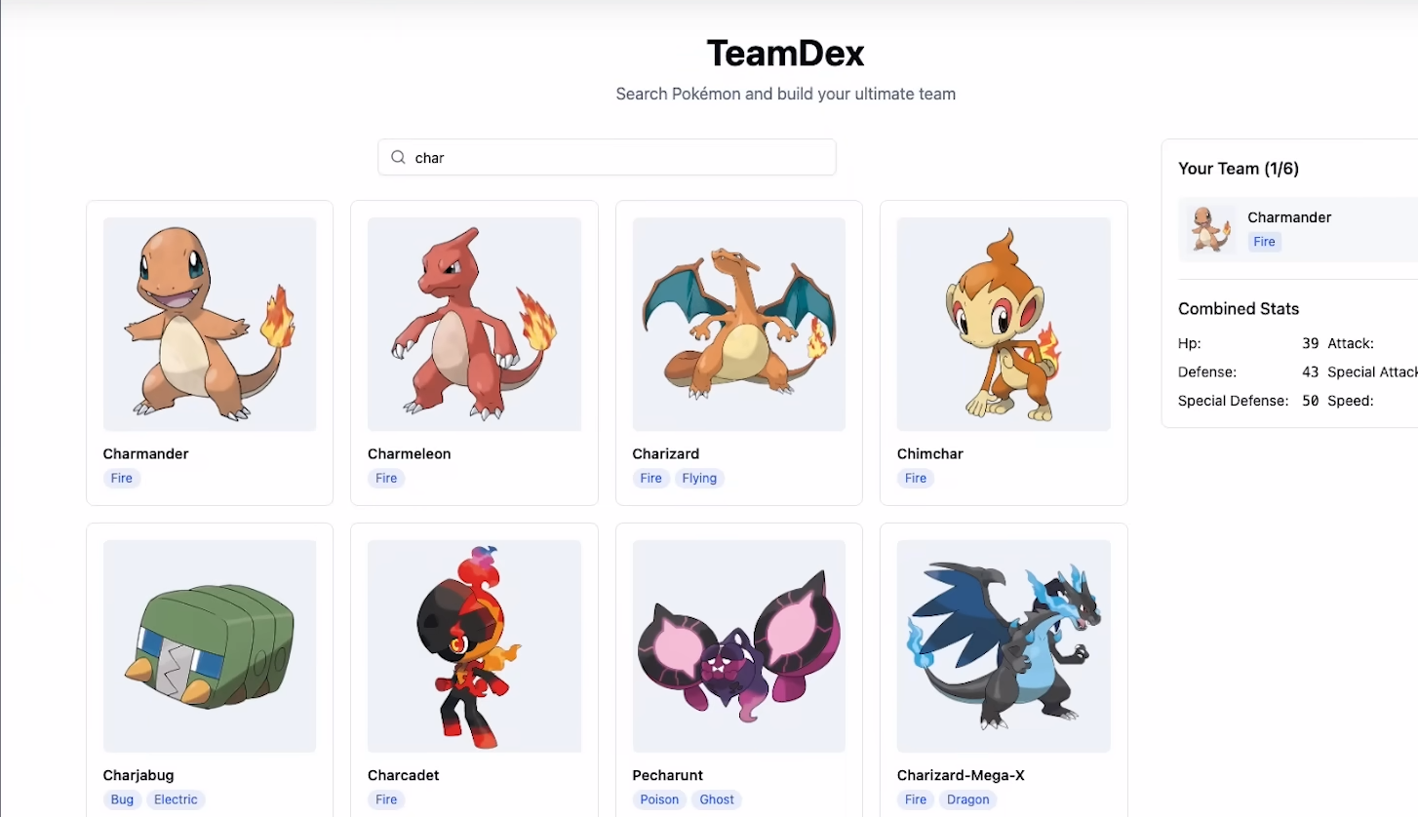Click the Flying type tag on Charizard
1418x817 pixels.
(x=699, y=478)
